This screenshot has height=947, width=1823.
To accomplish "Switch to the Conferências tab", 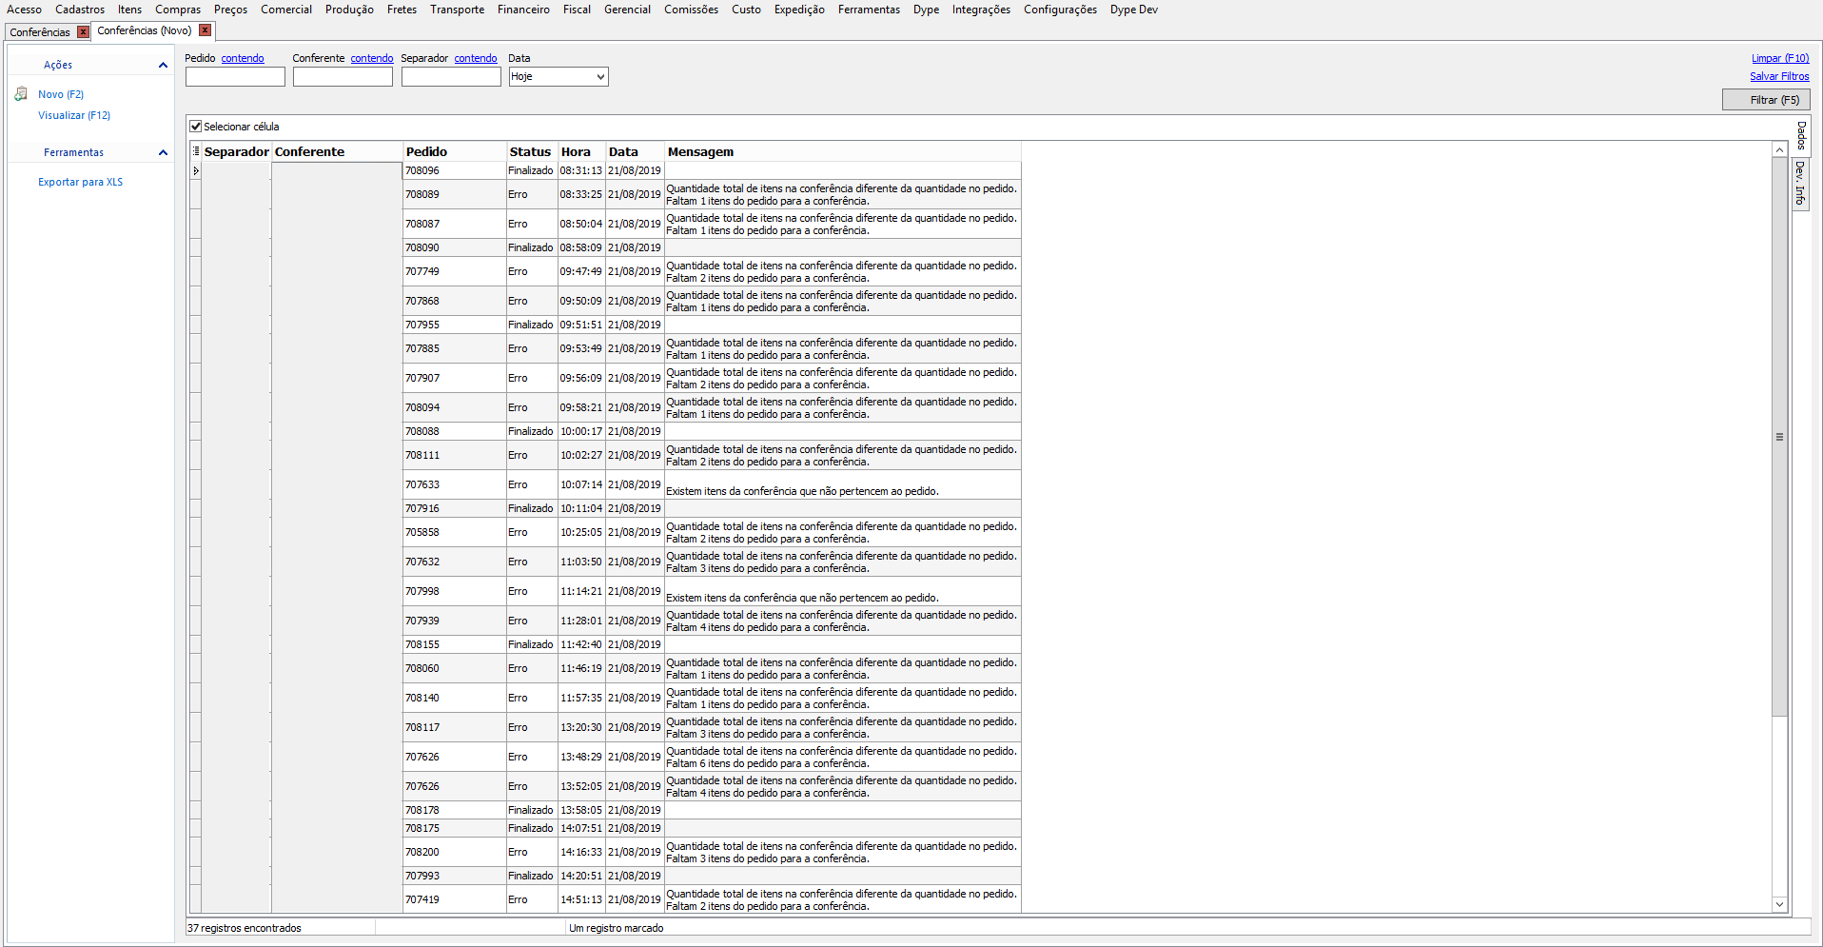I will pyautogui.click(x=40, y=32).
